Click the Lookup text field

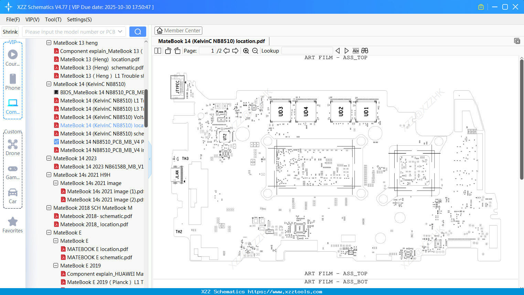click(307, 51)
